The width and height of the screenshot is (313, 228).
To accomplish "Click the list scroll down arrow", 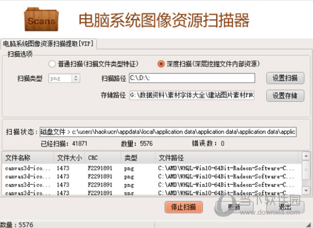I will click(306, 190).
